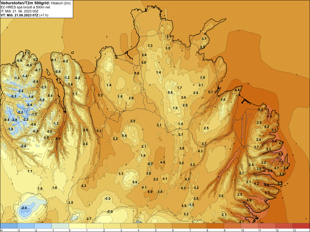Click the '5.6' temperature value
Image resolution: width=310 pixels, height=232 pixels.
pyautogui.click(x=137, y=73)
